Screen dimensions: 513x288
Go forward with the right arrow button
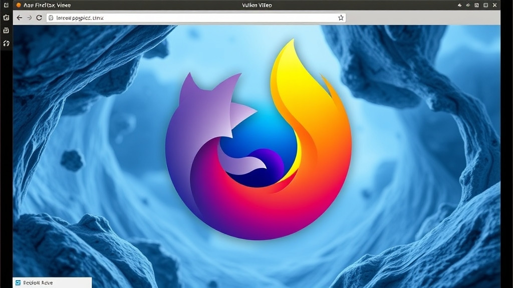[30, 17]
